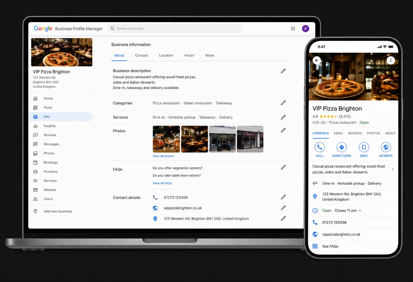Click the VIP Pizza Brighton sidebar cover image
413x282 pixels.
pyautogui.click(x=62, y=52)
